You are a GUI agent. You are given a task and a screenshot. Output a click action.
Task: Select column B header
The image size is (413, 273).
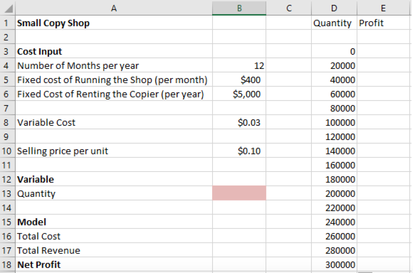239,8
